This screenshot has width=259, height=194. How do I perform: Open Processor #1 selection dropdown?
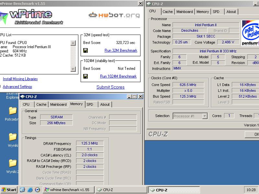pyautogui.click(x=205, y=116)
